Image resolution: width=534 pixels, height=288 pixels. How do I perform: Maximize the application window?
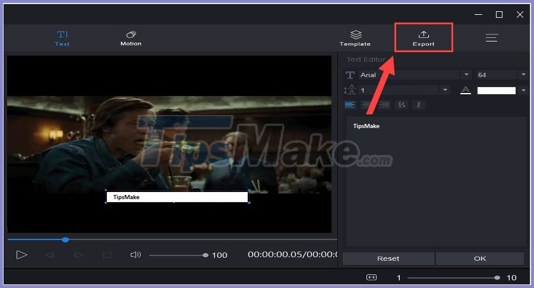[500, 15]
